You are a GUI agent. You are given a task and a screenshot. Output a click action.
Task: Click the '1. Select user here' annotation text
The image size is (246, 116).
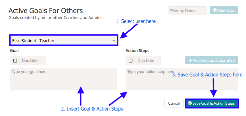click(135, 21)
